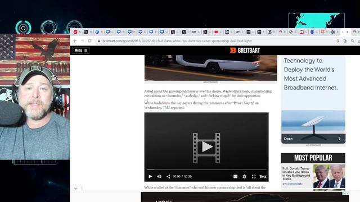
Task: Open the Broadband Internet ad text
Action: pyautogui.click(x=310, y=74)
